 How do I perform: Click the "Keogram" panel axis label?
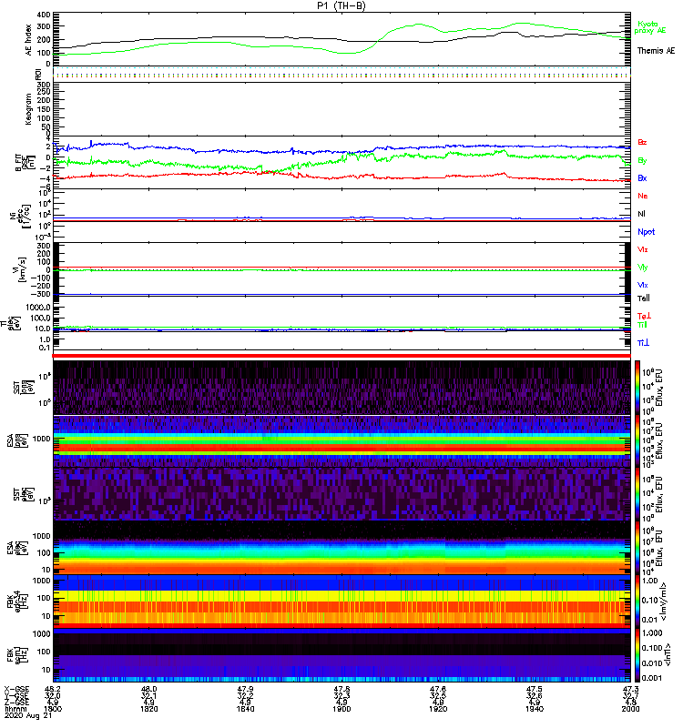pyautogui.click(x=25, y=108)
